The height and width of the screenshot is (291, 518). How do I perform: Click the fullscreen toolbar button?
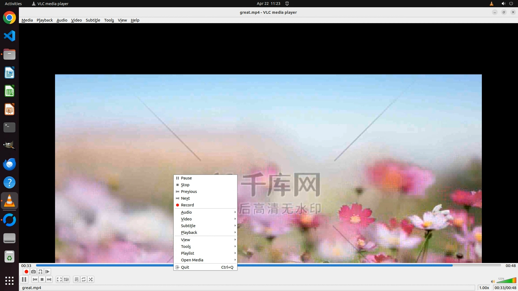59,279
